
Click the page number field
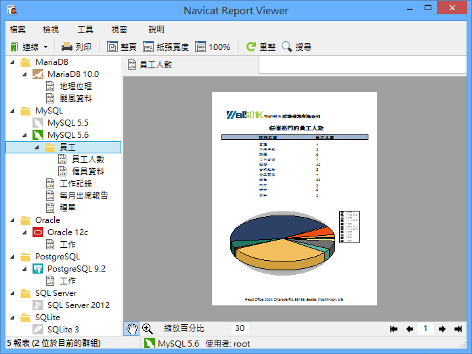[x=426, y=328]
